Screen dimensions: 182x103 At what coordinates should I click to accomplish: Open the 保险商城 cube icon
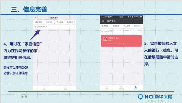pos(121,88)
